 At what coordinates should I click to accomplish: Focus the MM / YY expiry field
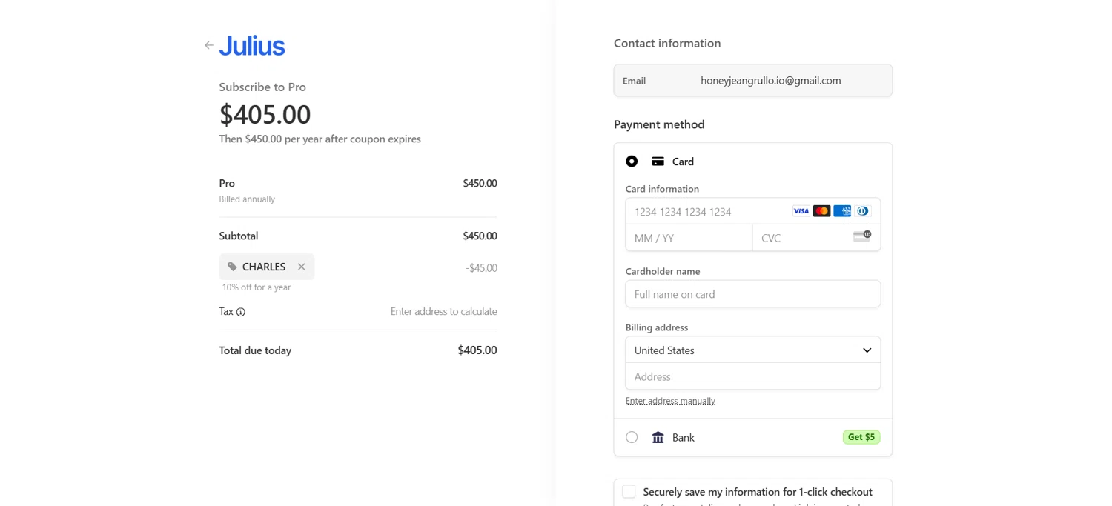pos(689,238)
